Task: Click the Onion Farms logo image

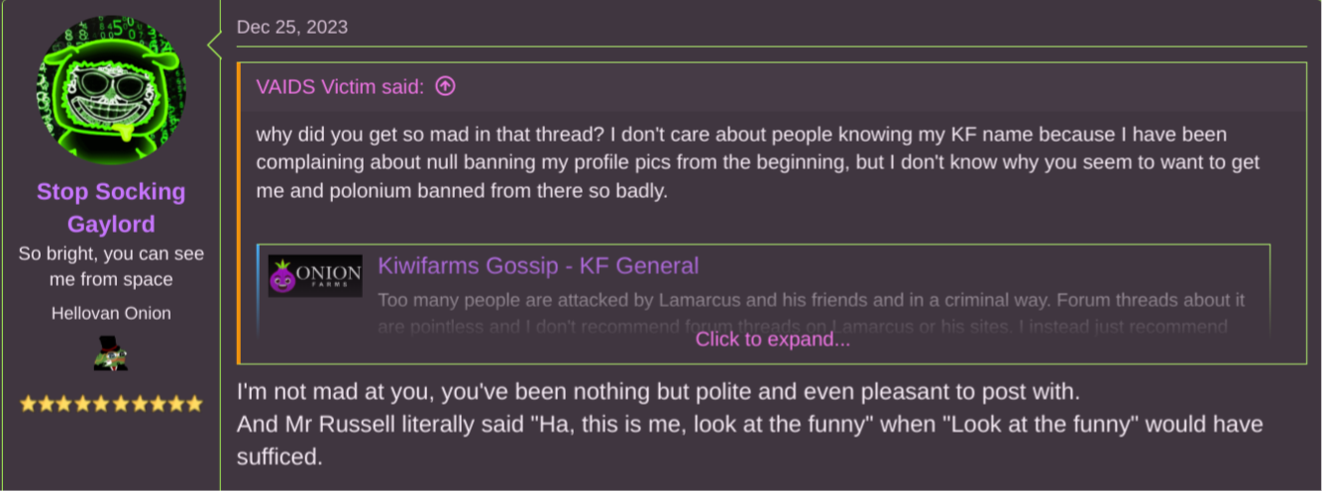Action: pyautogui.click(x=315, y=276)
